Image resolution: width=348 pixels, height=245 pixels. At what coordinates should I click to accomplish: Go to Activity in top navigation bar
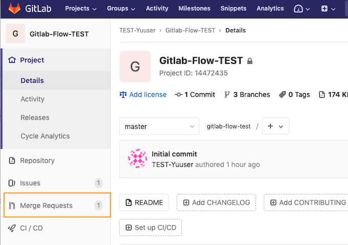tap(157, 8)
